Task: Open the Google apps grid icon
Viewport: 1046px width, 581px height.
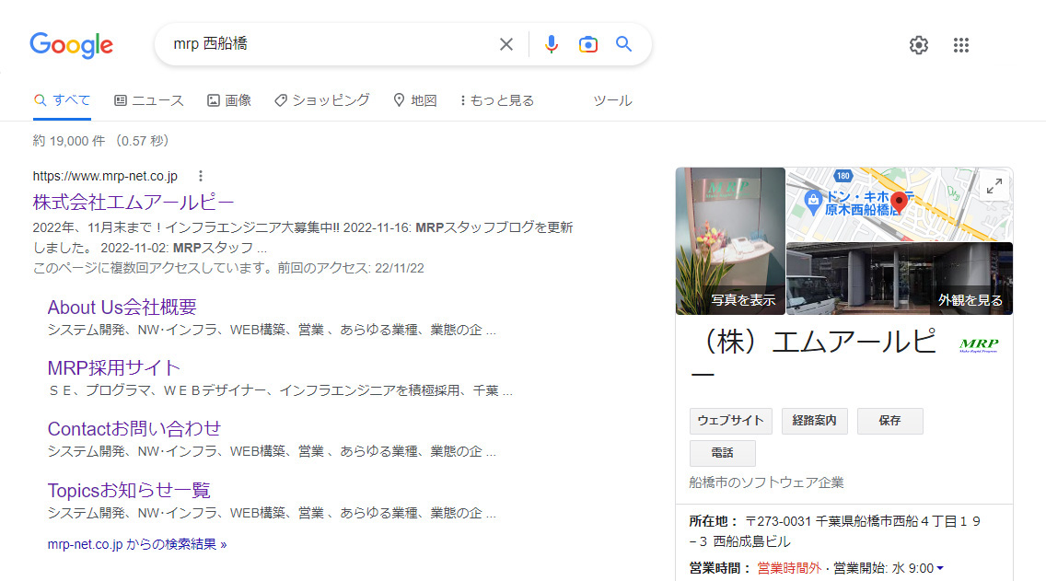Action: (x=961, y=45)
